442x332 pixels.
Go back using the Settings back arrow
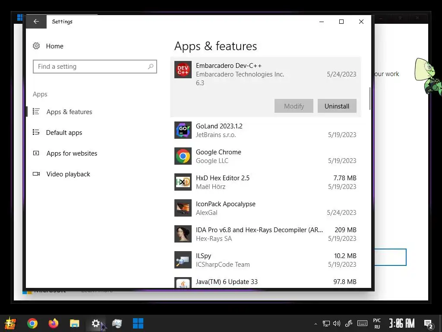[x=36, y=22]
